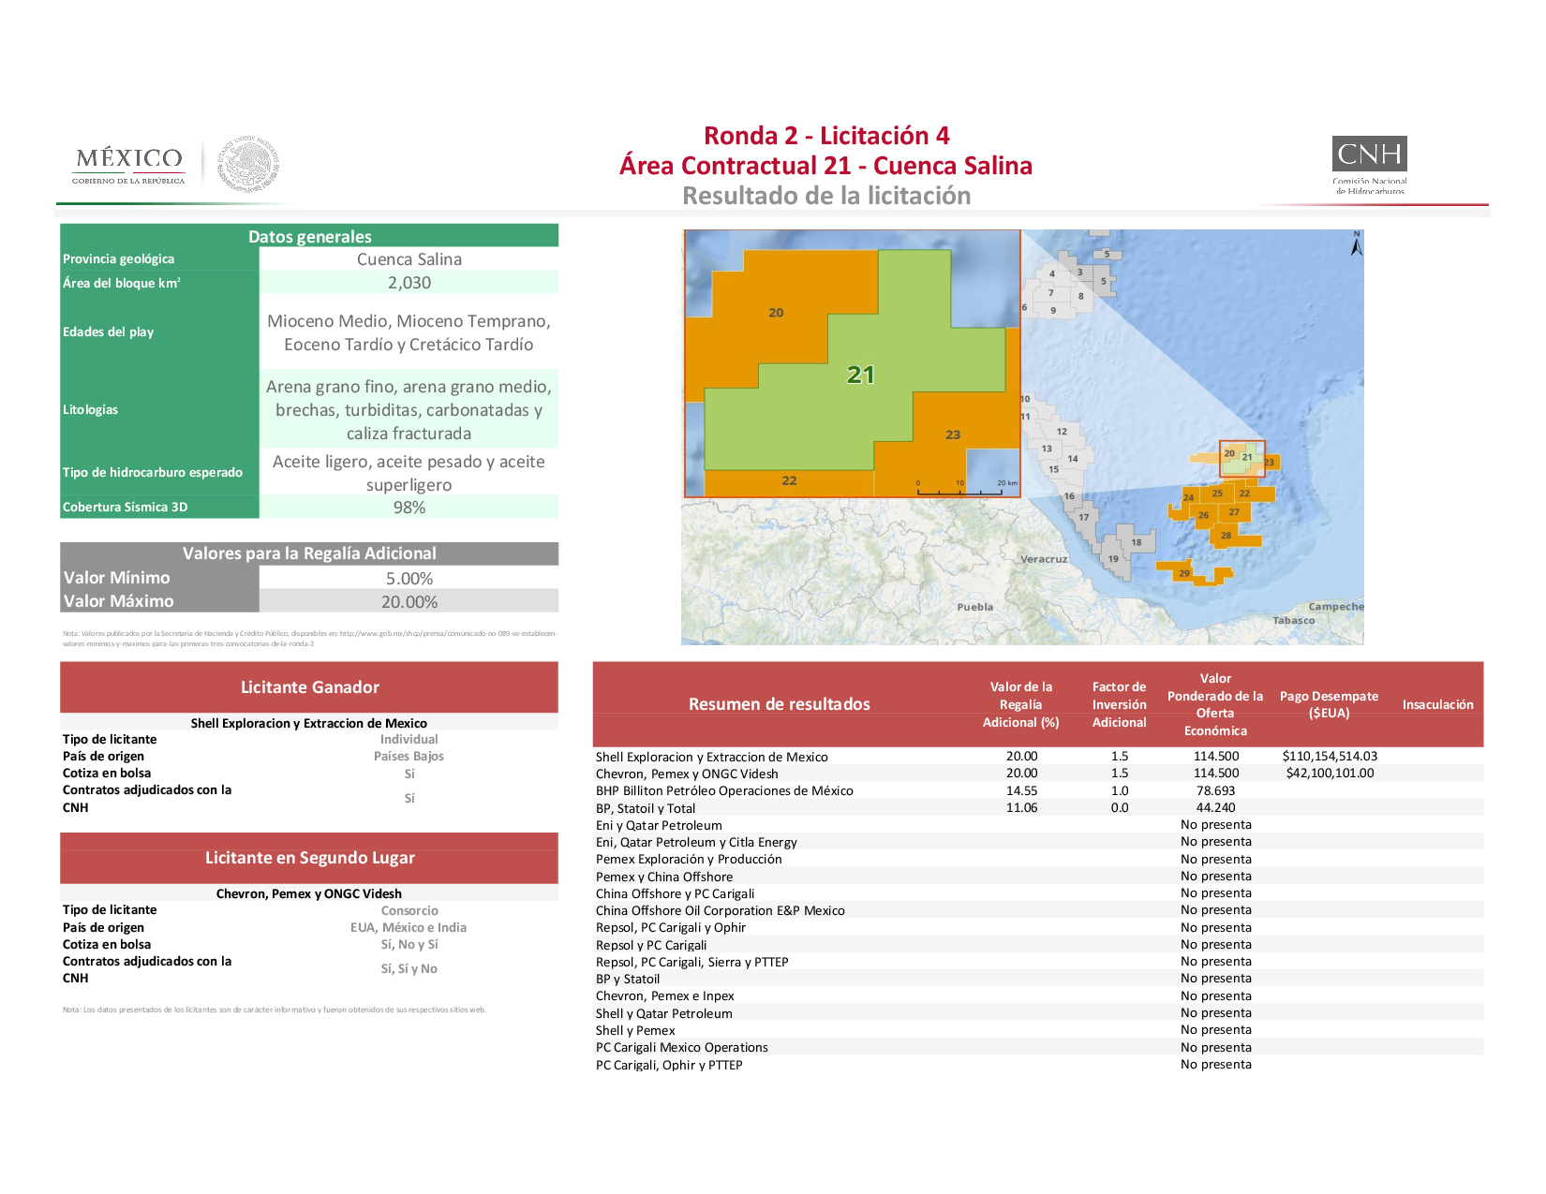Click the Tabasco label on the map
The image size is (1546, 1194).
coord(1294,620)
